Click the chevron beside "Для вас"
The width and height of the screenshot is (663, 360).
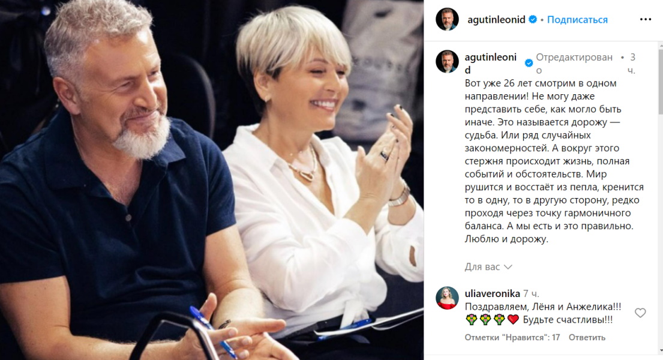508,268
